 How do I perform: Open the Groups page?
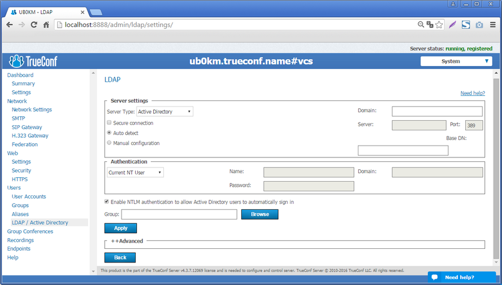click(x=20, y=205)
